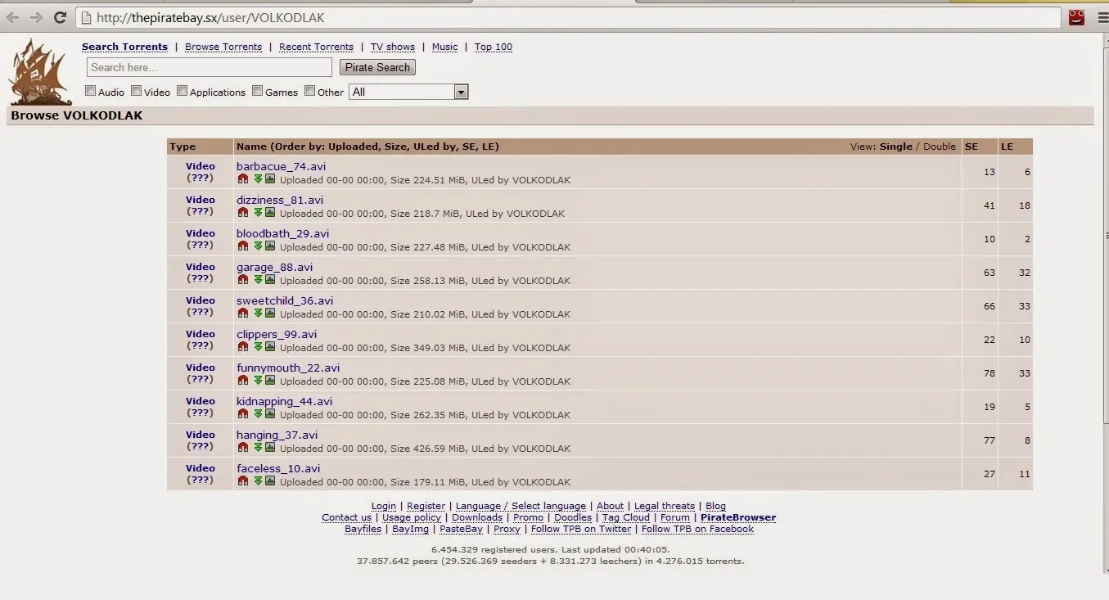Click the Bayfiles footer link
This screenshot has width=1109, height=600.
pyautogui.click(x=363, y=529)
